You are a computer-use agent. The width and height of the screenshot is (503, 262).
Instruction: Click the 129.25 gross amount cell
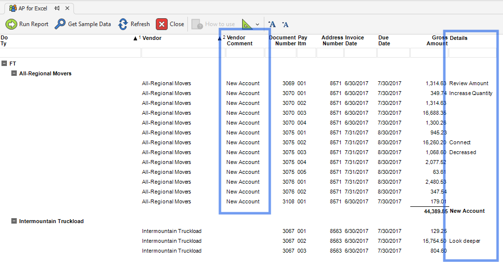click(438, 231)
